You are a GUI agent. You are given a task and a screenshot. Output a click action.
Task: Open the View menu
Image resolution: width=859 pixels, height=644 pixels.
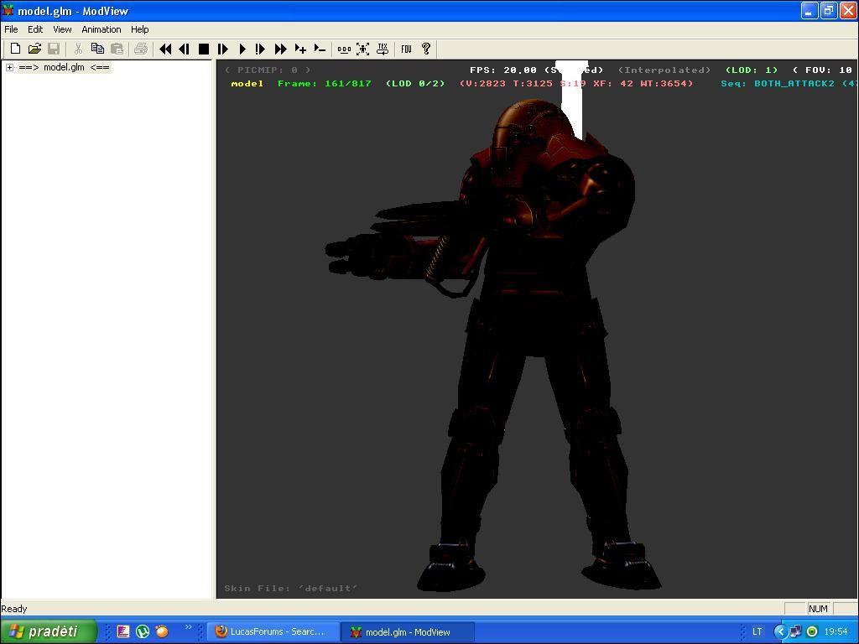(62, 29)
